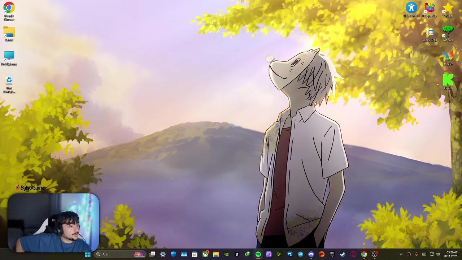Open Telegram from taskbar
Viewport: 462px width, 260px height.
[300, 254]
